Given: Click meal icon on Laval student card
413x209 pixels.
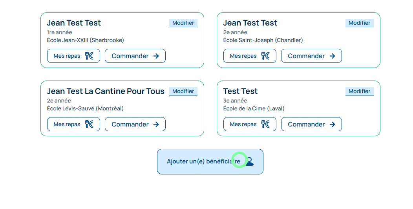Looking at the screenshot, I should [266, 124].
